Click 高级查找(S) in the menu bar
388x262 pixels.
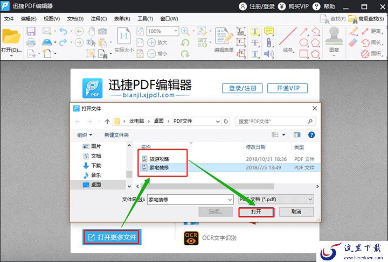[x=366, y=19]
